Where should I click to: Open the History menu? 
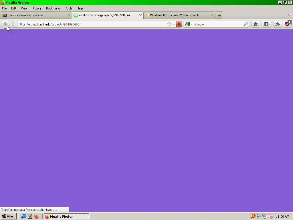point(37,8)
